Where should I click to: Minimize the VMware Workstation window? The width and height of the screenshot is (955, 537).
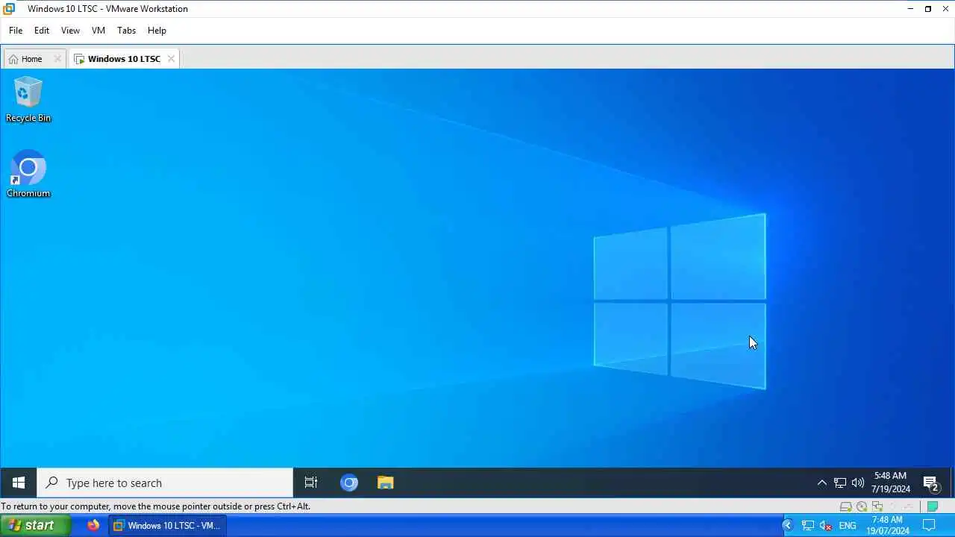coord(910,9)
